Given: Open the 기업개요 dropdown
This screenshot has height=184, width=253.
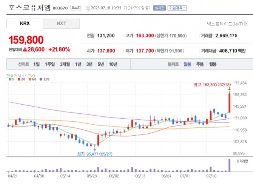Looking at the screenshot, I should coord(177,8).
